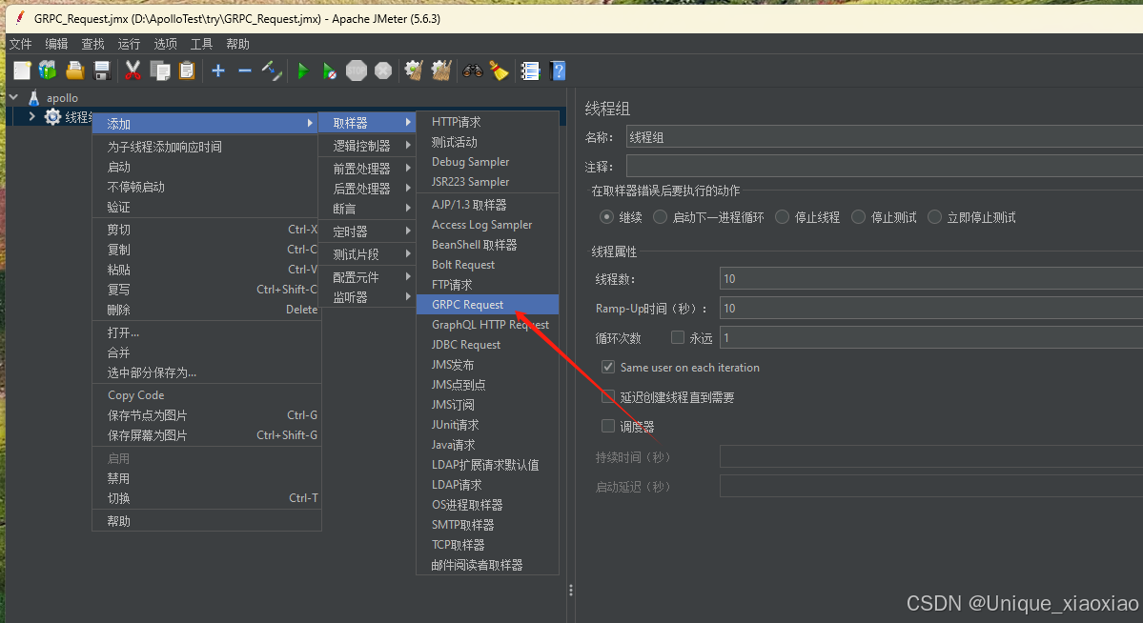Select the 立即停止测试 radio button
This screenshot has height=623, width=1143.
(x=934, y=217)
